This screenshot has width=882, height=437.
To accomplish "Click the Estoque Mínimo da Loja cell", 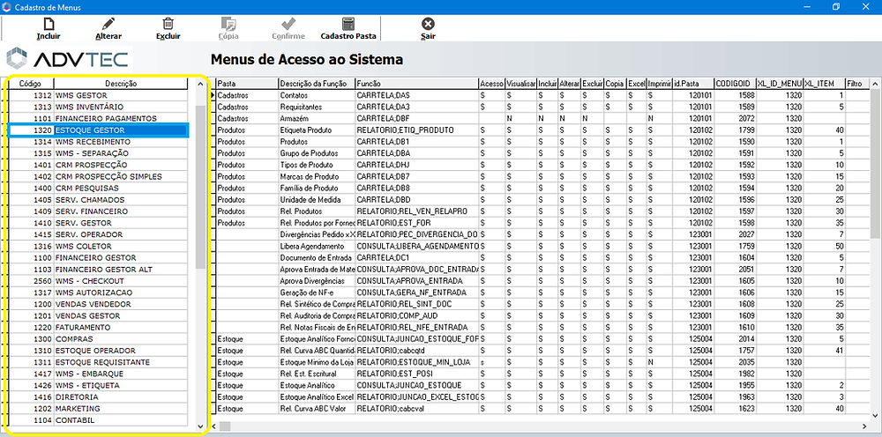I will pyautogui.click(x=317, y=362).
